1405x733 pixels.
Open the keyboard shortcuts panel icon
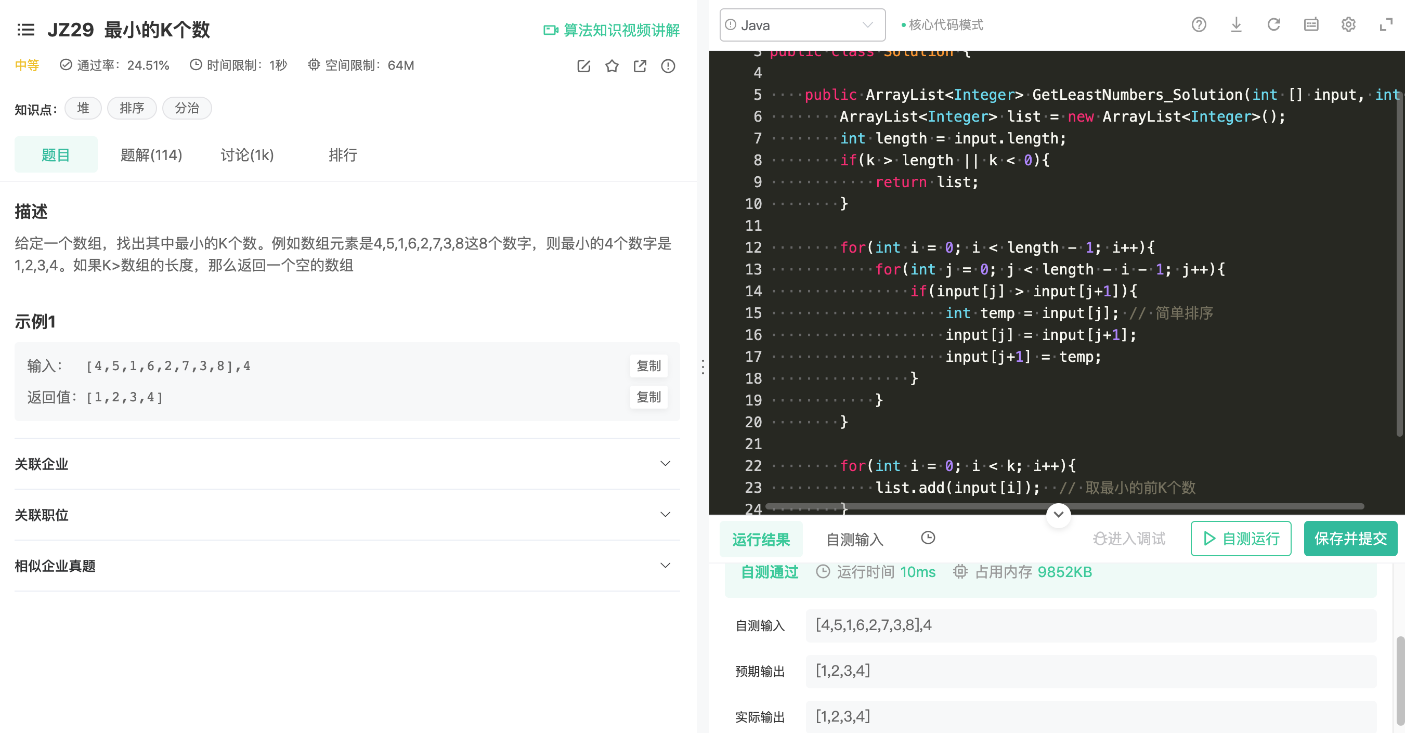click(x=1311, y=24)
